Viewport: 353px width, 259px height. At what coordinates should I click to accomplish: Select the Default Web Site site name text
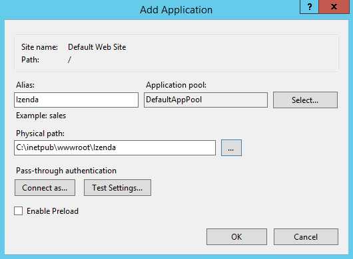(x=97, y=47)
